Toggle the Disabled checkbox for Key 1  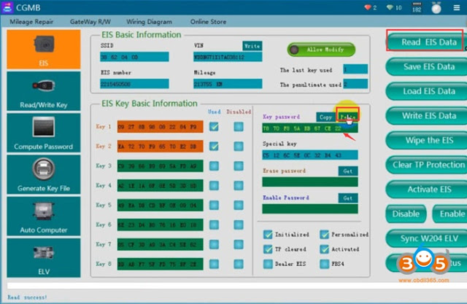(x=239, y=127)
